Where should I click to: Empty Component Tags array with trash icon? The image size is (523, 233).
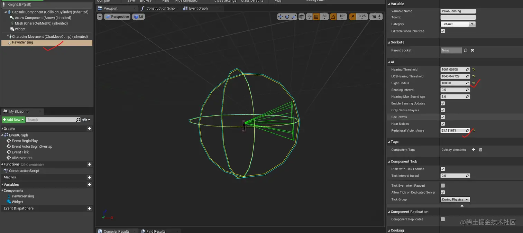click(480, 150)
